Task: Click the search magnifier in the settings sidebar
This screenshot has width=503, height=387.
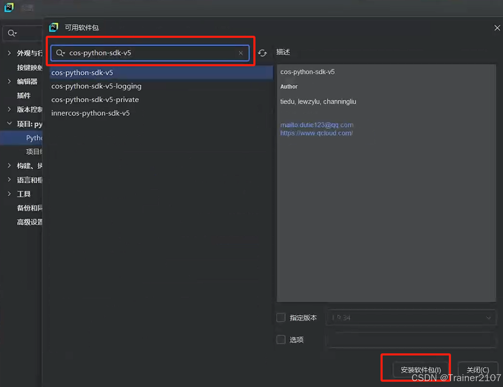Action: coord(11,33)
